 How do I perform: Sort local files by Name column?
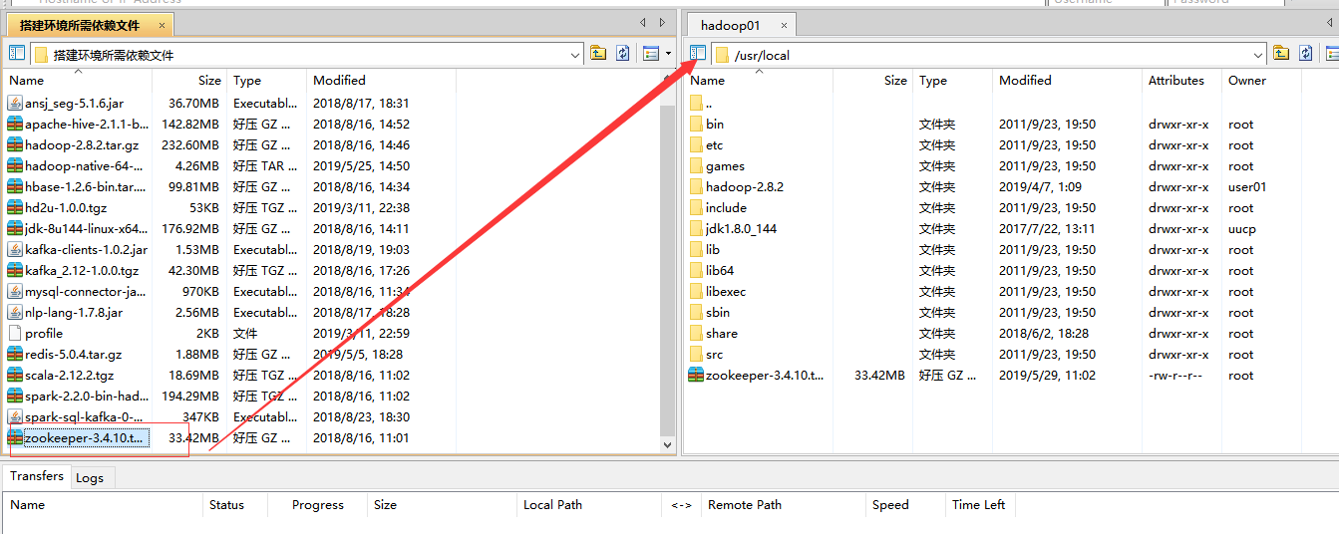point(77,80)
